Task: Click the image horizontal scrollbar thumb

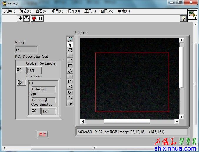Action: coord(127,121)
